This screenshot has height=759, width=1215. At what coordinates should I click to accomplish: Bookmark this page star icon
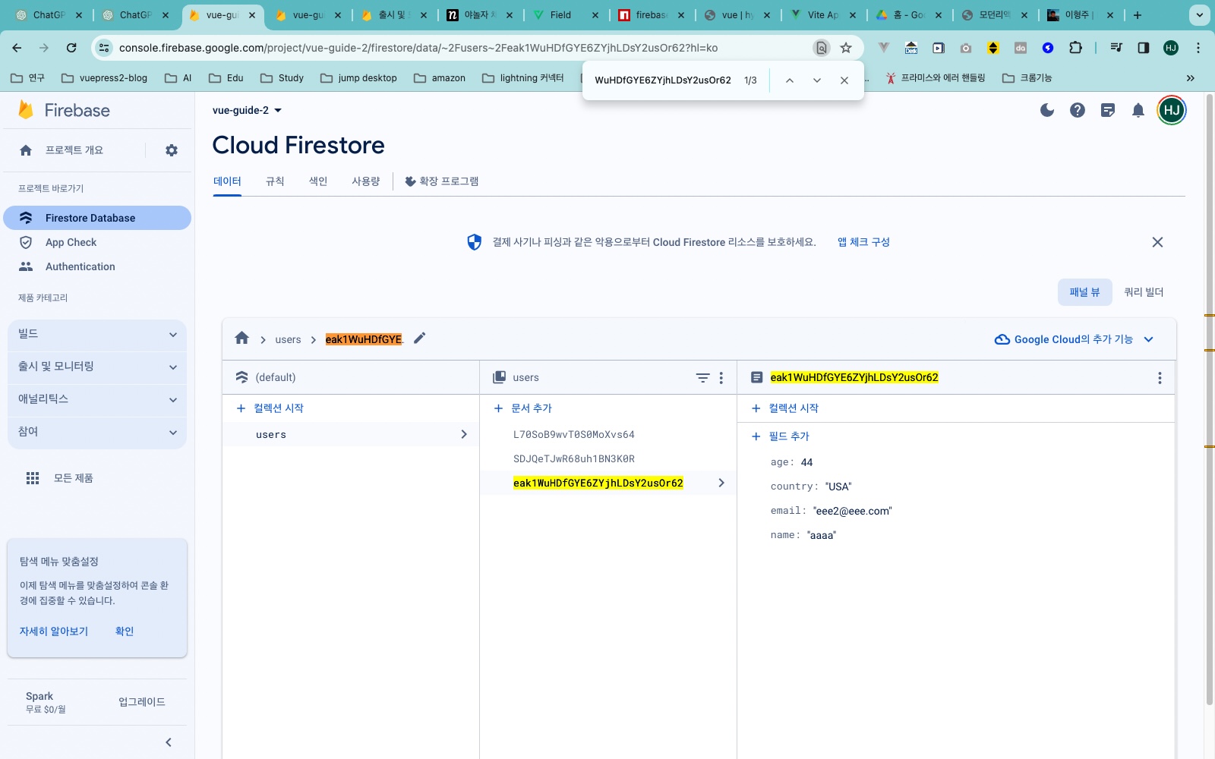tap(846, 48)
